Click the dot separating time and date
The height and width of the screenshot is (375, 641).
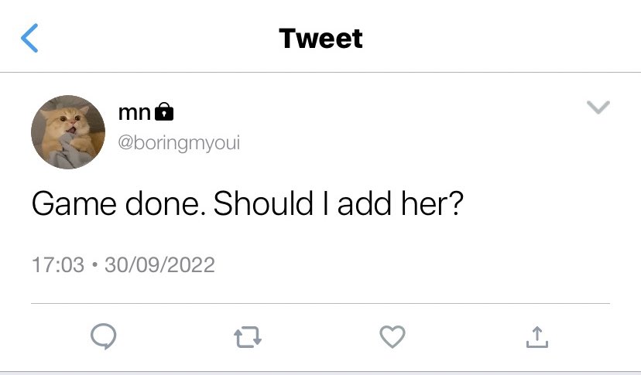(x=95, y=264)
